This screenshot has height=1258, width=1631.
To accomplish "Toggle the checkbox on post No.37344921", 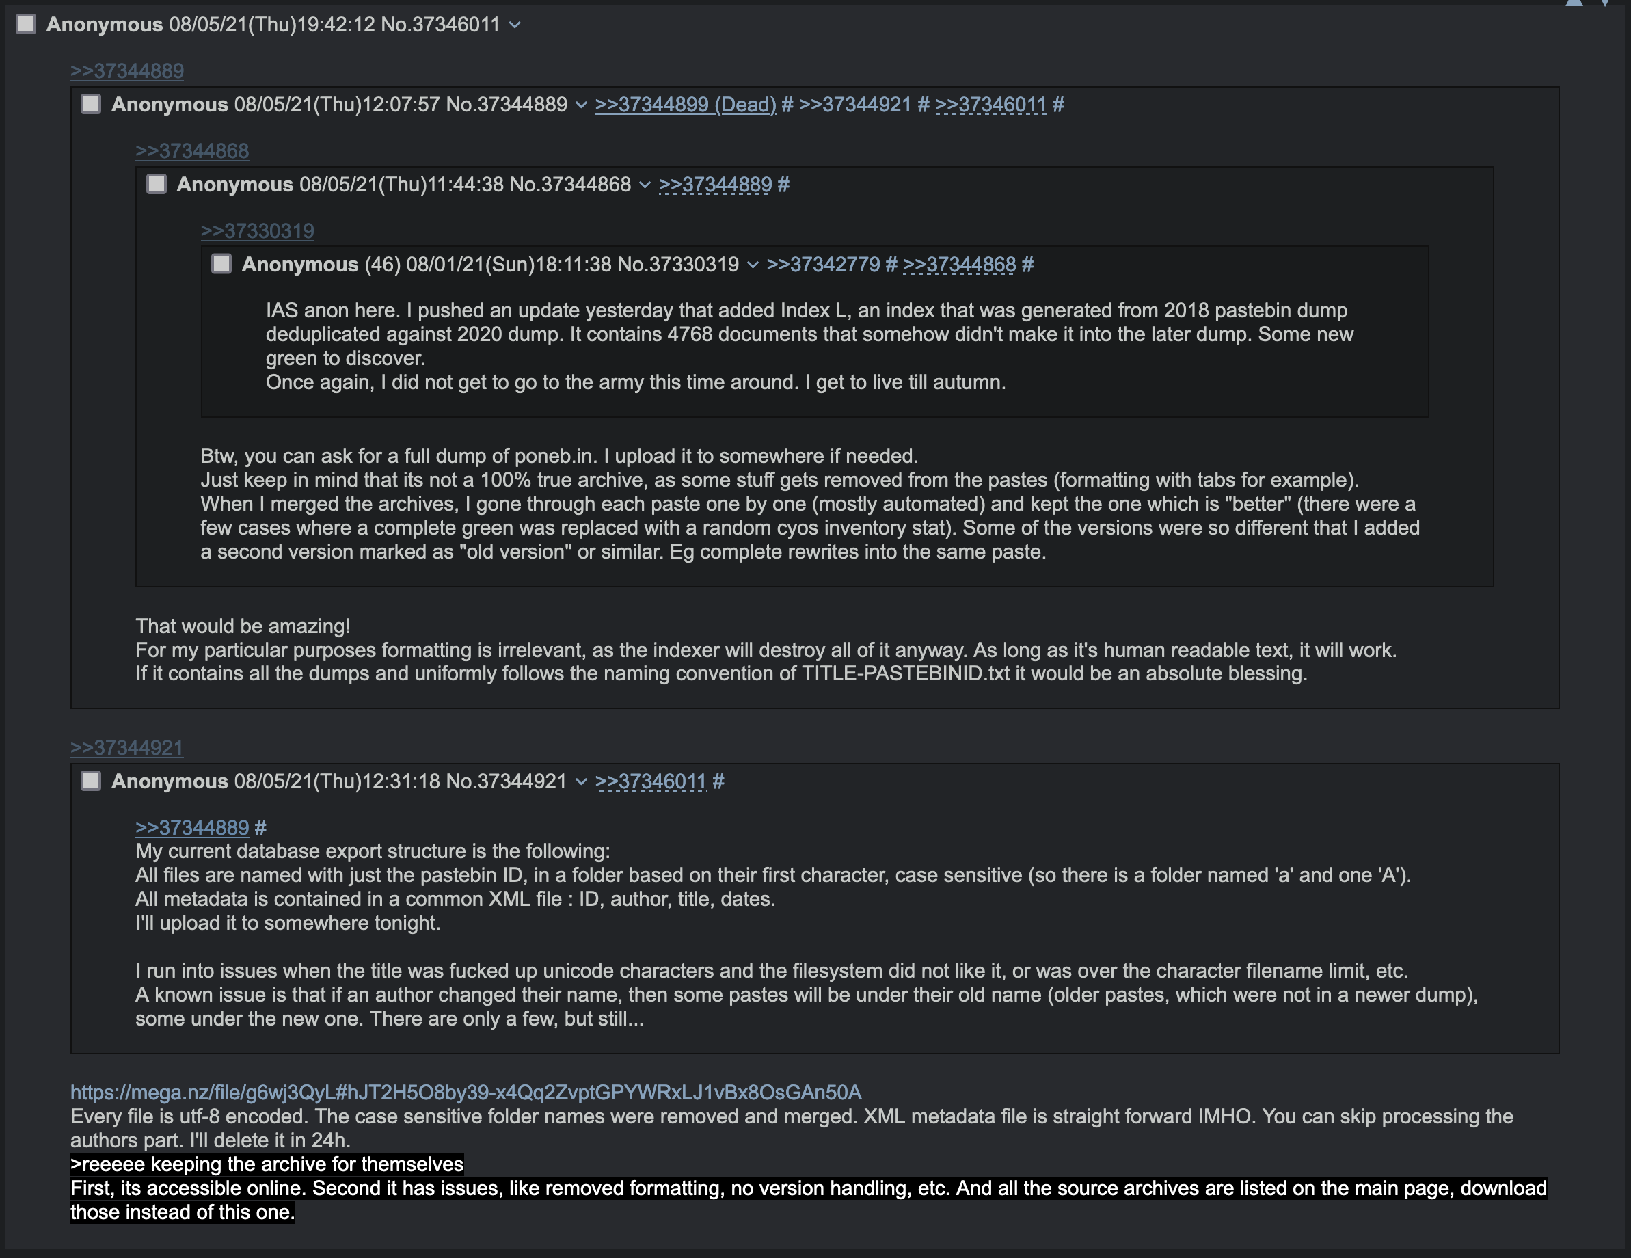I will coord(91,781).
